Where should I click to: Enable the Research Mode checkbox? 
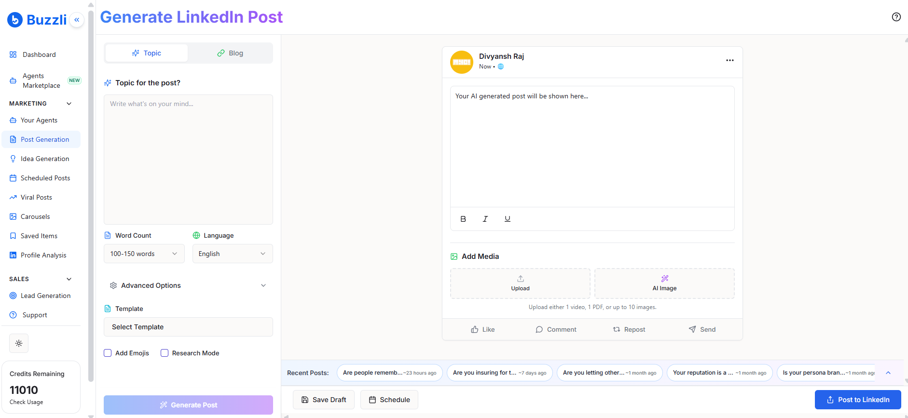click(165, 353)
